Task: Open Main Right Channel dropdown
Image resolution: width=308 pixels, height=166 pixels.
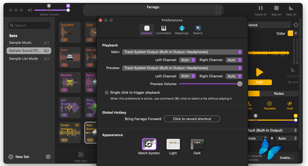Action: [234, 60]
